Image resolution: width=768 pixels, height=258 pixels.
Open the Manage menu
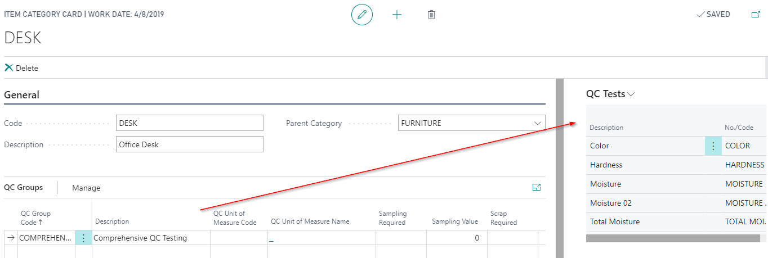click(x=86, y=188)
